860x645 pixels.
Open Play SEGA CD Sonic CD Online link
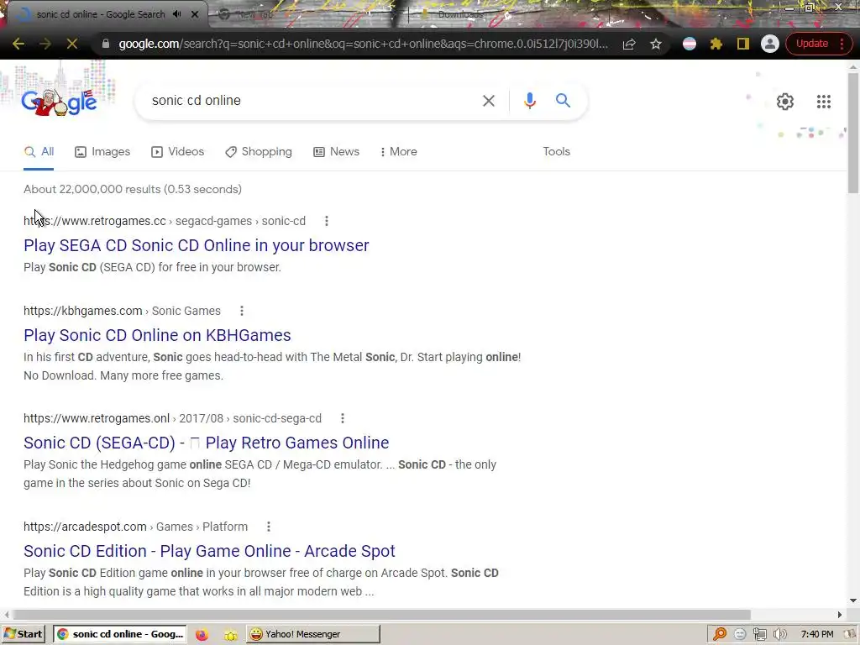[197, 246]
